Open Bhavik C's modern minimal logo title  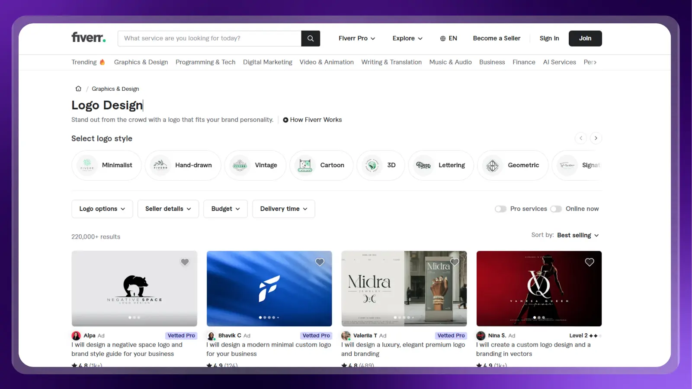coord(269,349)
